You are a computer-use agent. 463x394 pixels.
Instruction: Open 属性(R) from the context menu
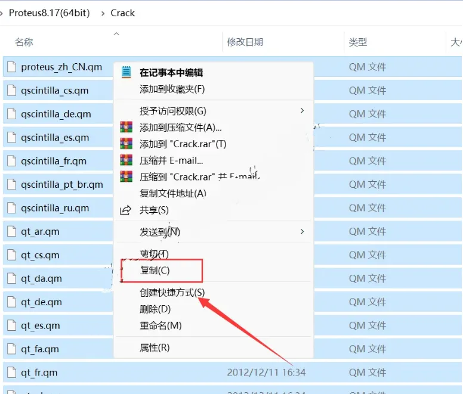(x=155, y=348)
